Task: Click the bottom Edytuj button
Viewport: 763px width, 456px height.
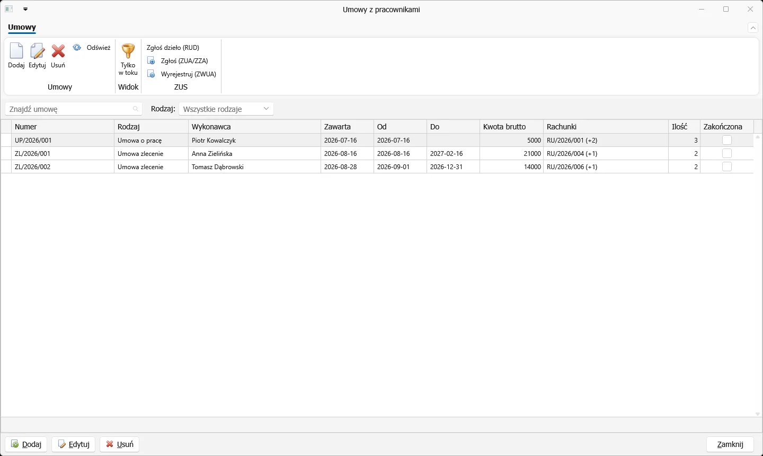Action: 74,444
